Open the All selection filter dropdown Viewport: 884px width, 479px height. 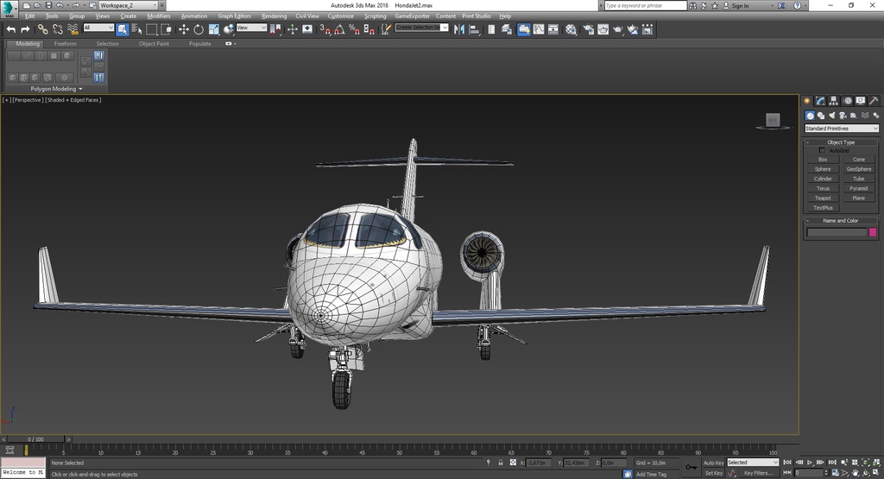(98, 28)
